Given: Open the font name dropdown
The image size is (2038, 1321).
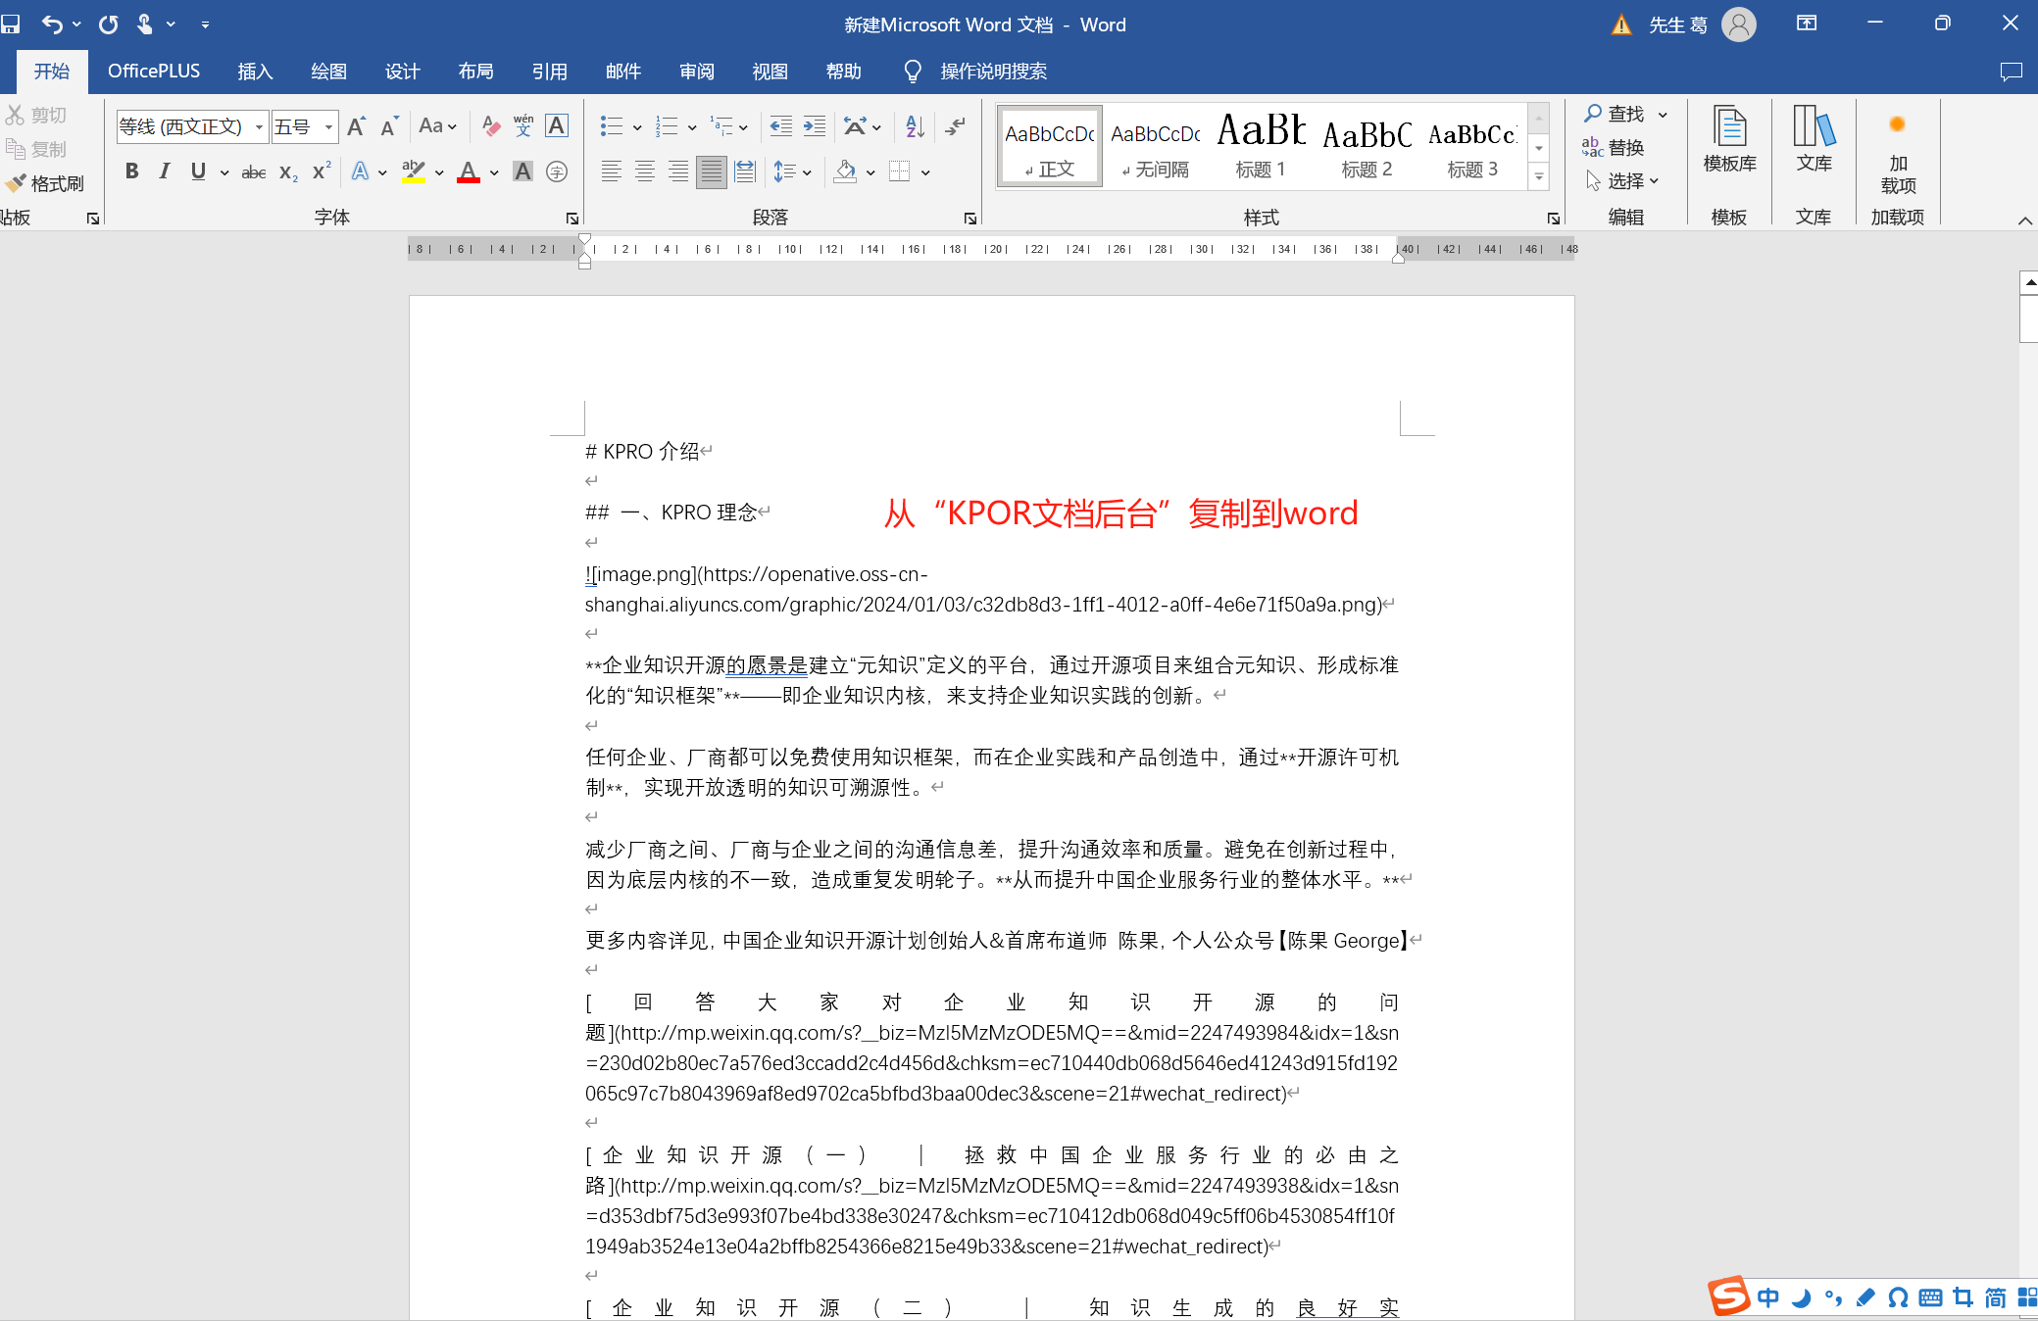Looking at the screenshot, I should point(259,126).
